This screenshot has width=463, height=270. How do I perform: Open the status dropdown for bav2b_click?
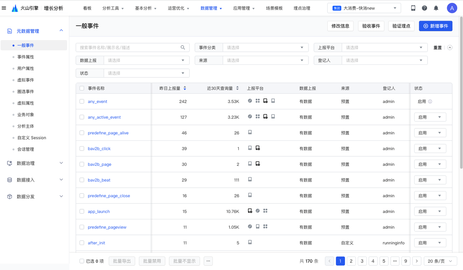[x=430, y=149]
